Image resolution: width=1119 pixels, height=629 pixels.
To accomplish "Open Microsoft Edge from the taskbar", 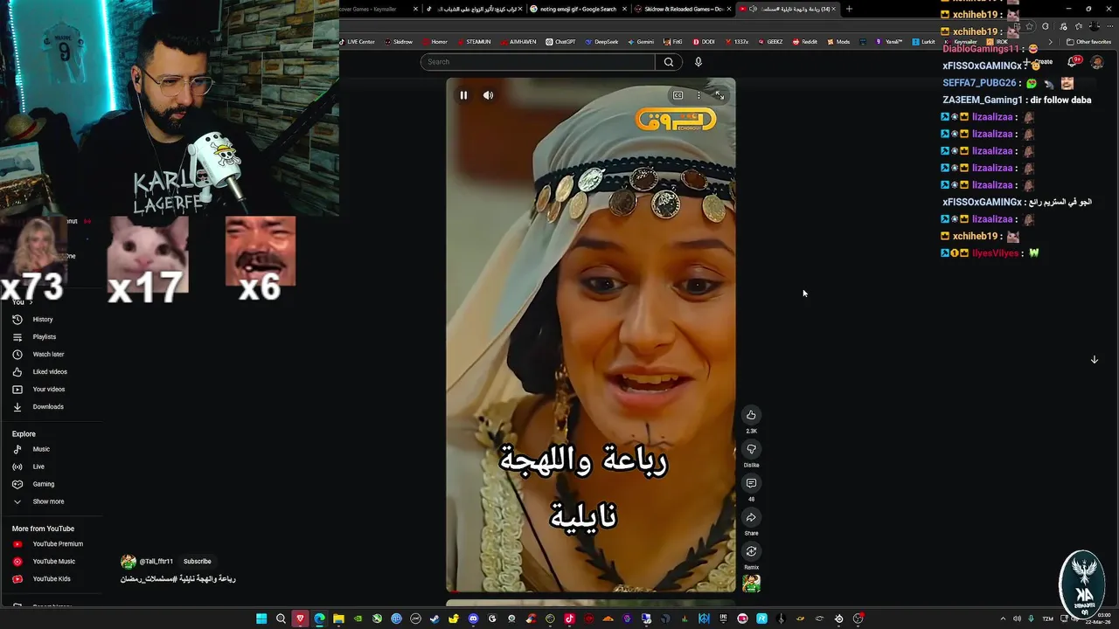I will (x=319, y=619).
